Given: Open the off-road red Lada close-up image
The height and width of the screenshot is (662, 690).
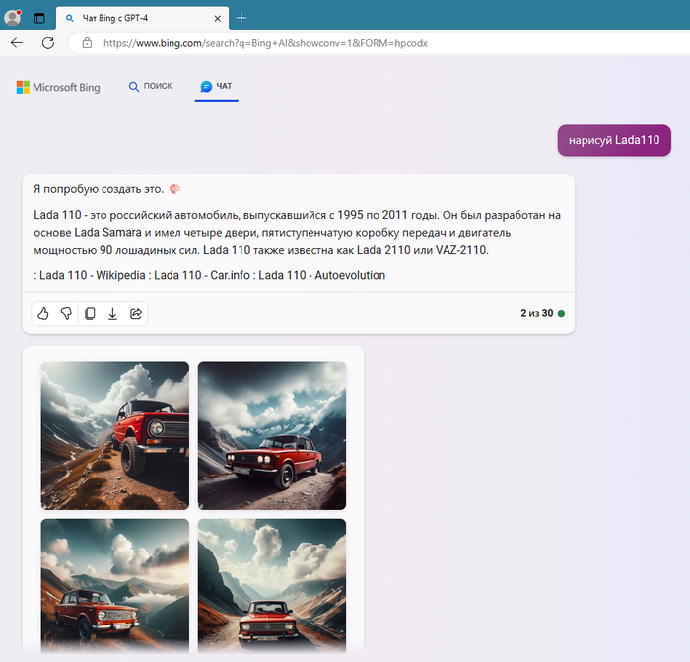Looking at the screenshot, I should tap(115, 436).
